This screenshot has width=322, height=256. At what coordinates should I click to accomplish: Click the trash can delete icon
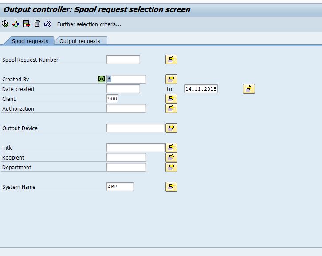tap(37, 24)
